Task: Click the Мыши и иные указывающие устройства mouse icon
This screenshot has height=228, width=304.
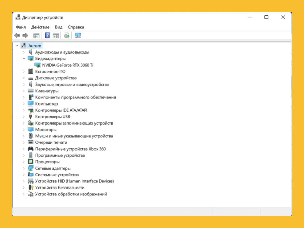Action: (31, 136)
